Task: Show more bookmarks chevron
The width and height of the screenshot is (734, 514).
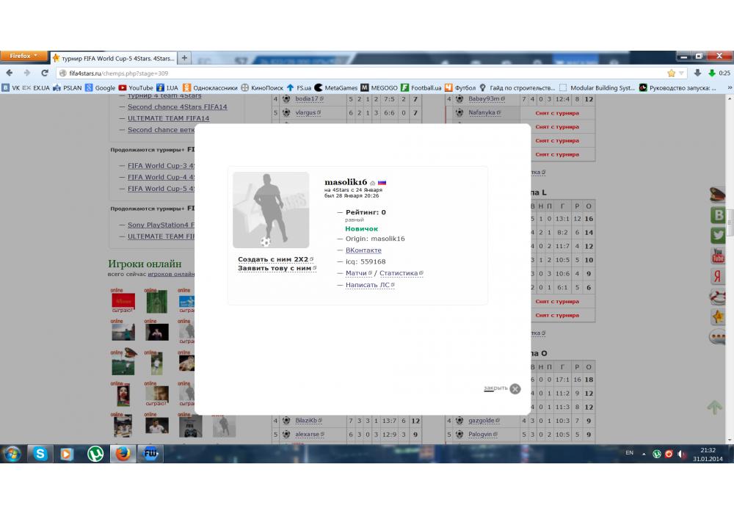Action: pos(730,87)
